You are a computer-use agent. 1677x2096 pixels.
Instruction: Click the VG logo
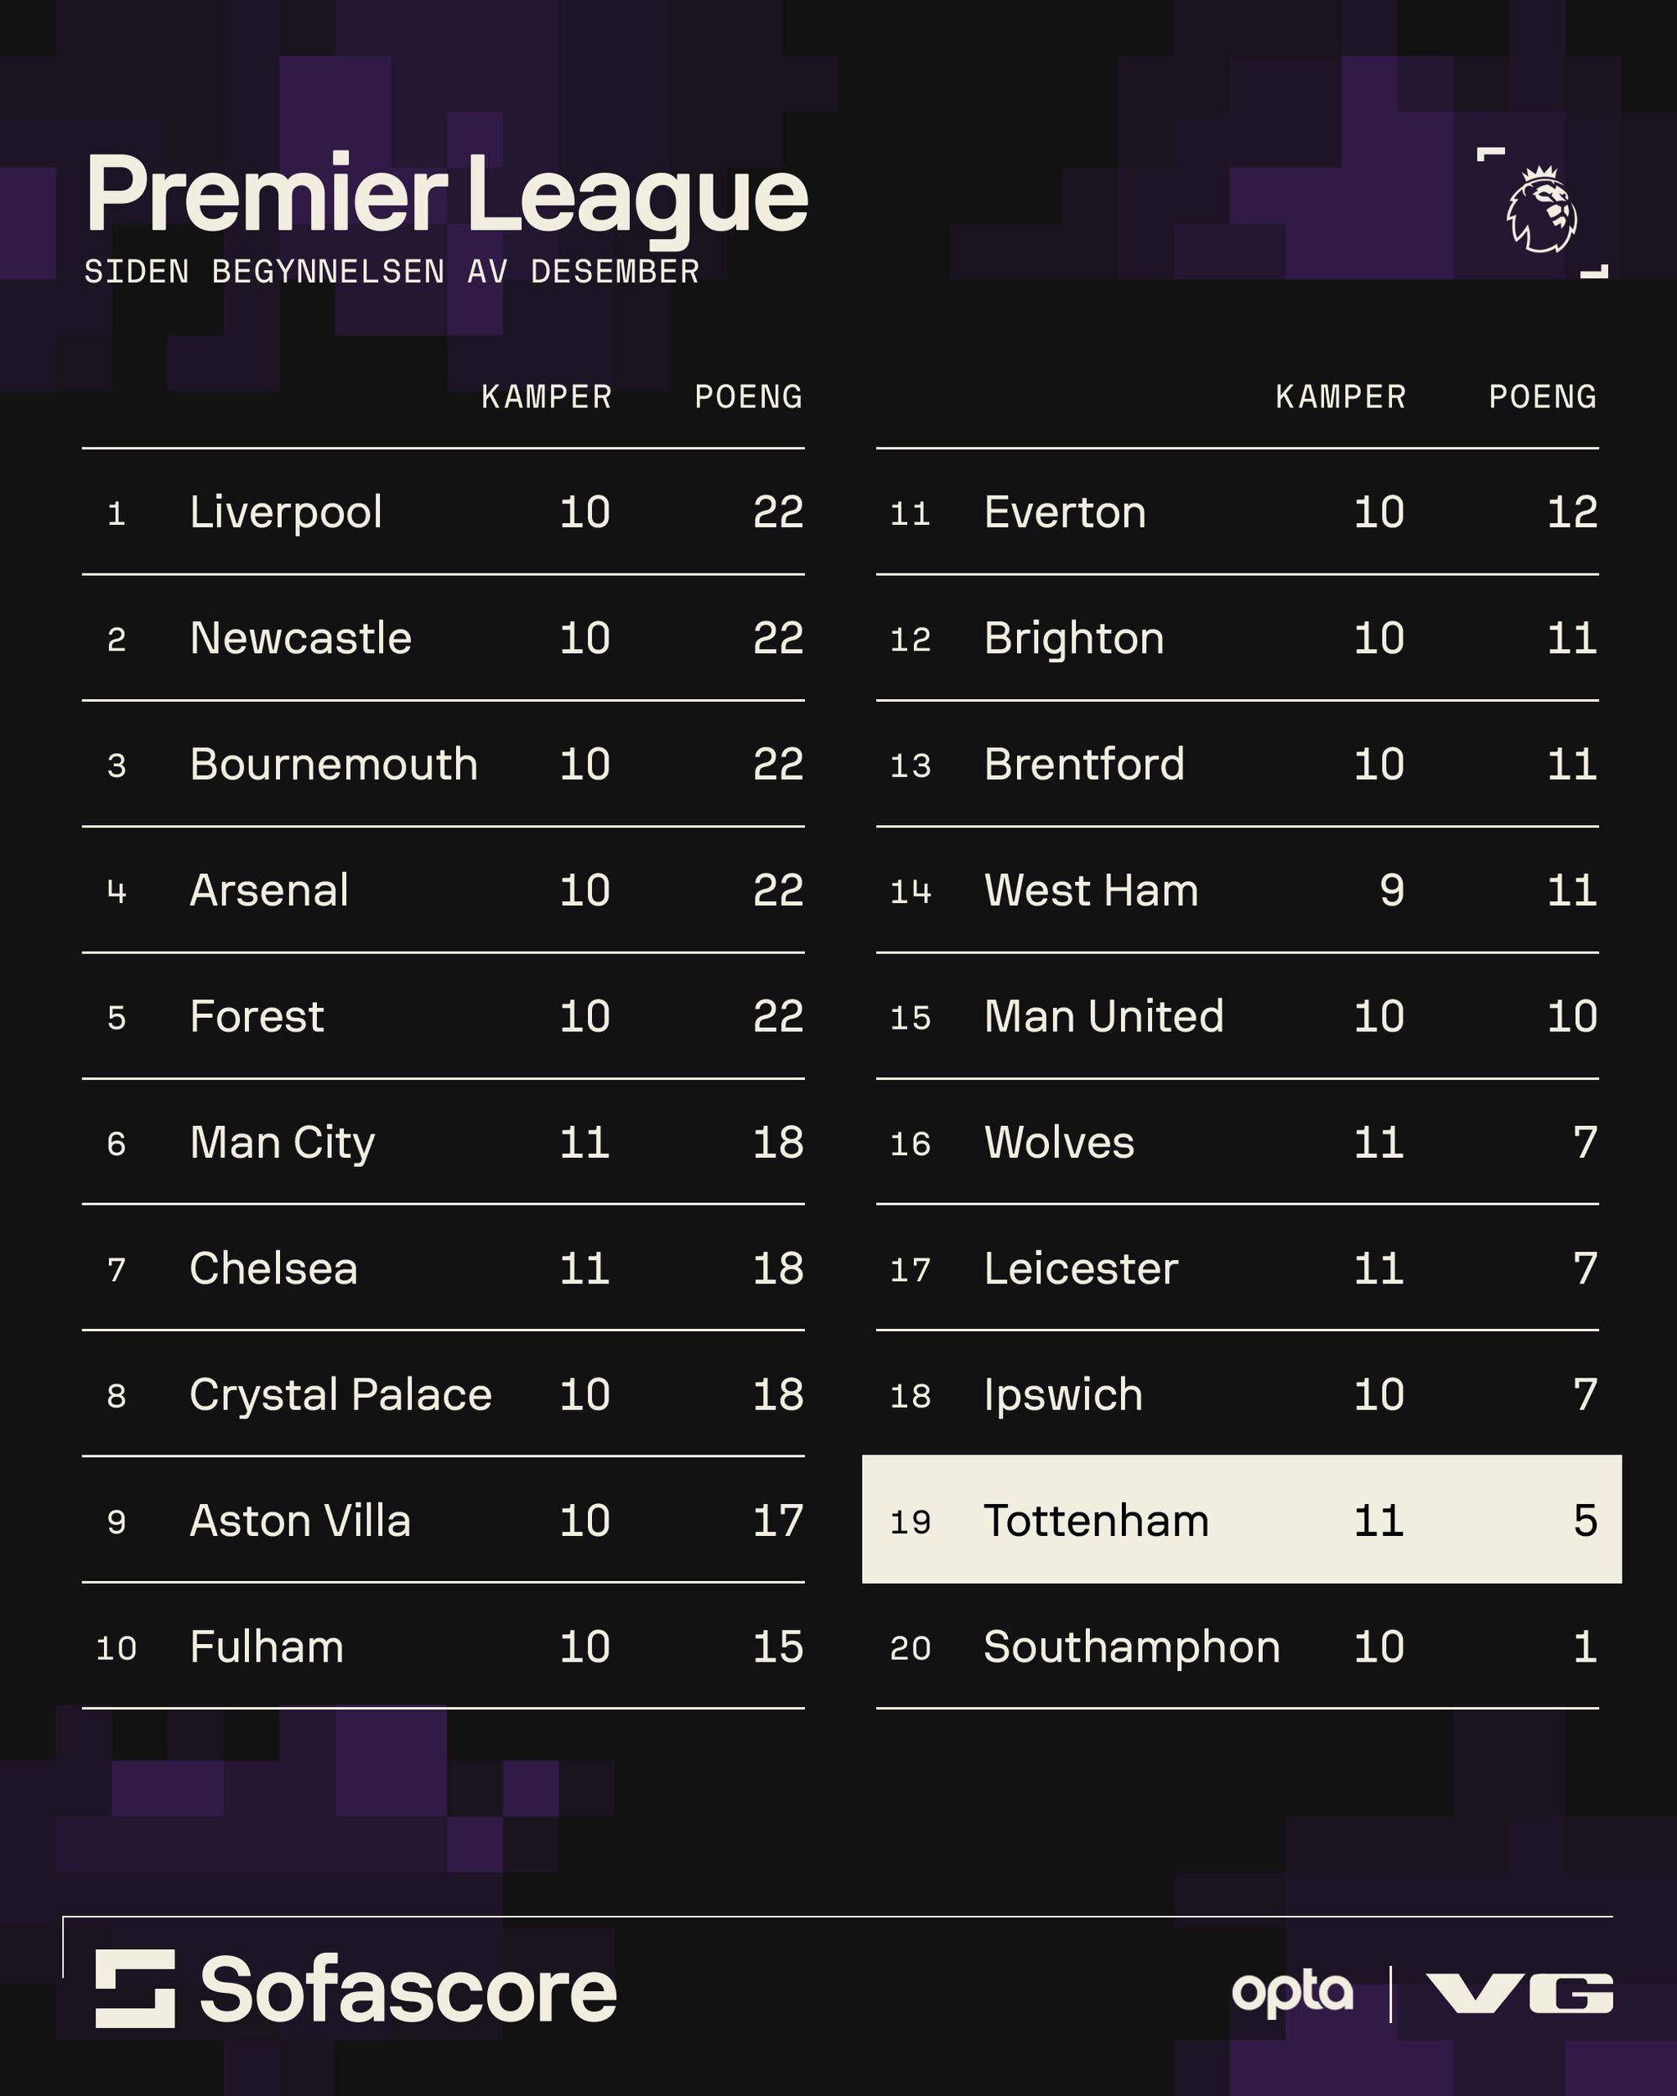(1519, 1993)
